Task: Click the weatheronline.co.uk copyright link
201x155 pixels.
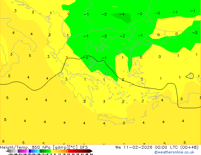Action: (x=174, y=152)
